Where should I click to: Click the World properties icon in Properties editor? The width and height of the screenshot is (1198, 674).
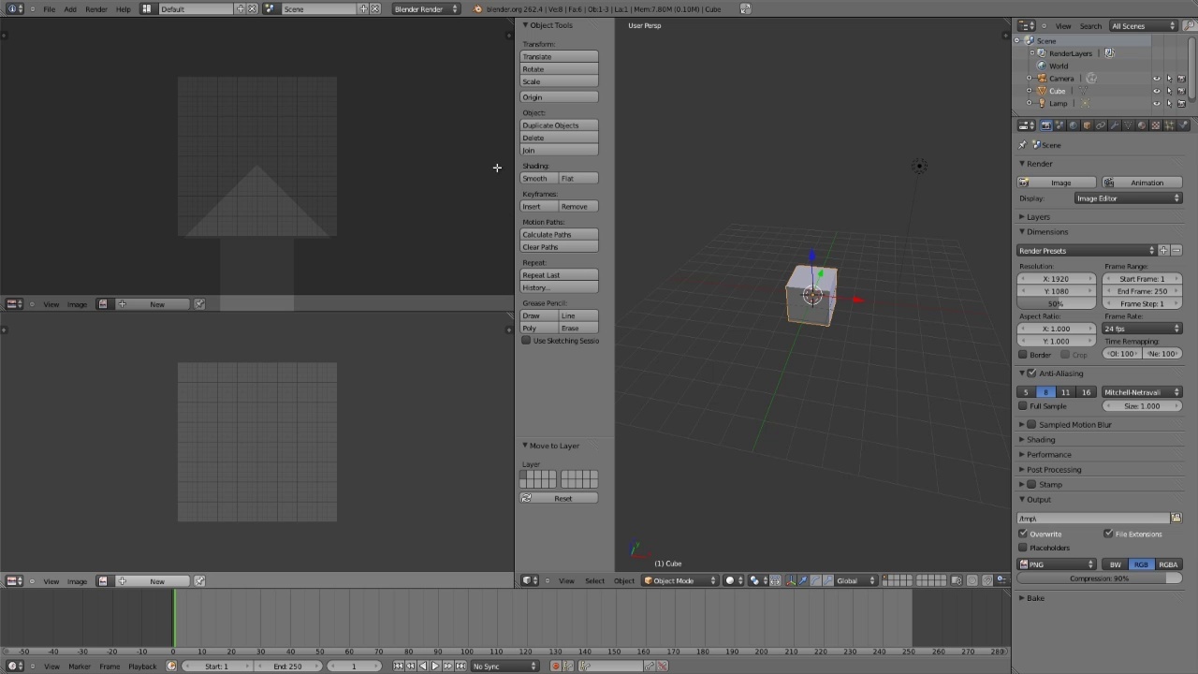point(1073,125)
